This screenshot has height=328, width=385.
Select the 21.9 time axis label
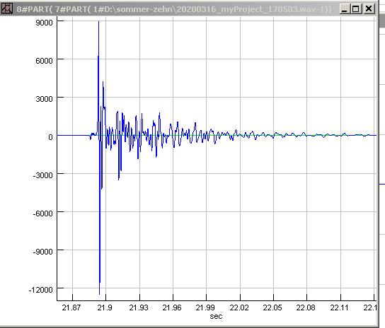(105, 307)
